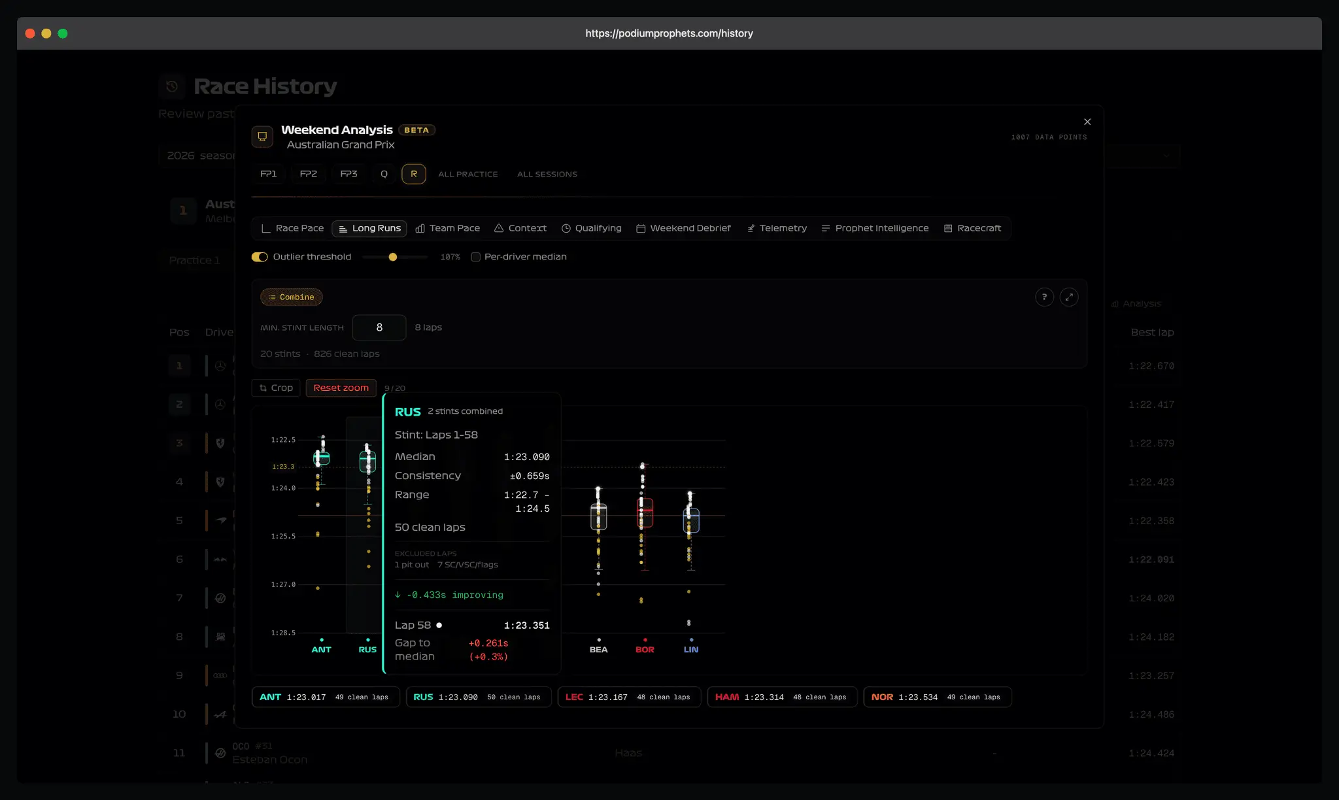Click the browser URL address bar
This screenshot has width=1339, height=800.
(669, 33)
